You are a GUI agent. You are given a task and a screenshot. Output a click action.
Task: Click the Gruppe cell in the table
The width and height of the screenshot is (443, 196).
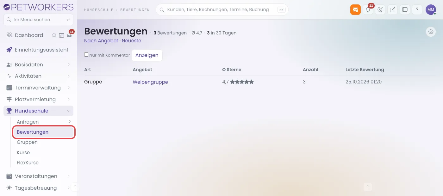click(x=93, y=82)
